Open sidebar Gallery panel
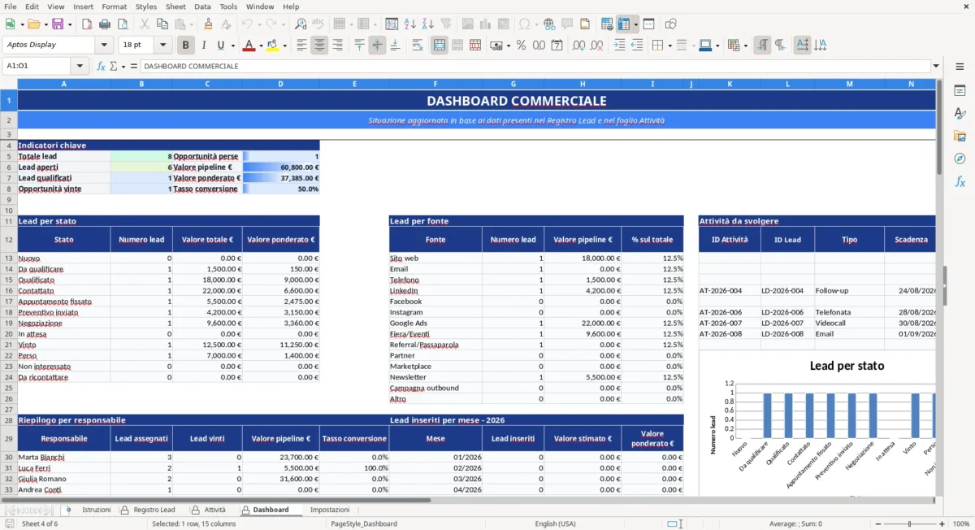This screenshot has height=530, width=975. click(x=960, y=136)
